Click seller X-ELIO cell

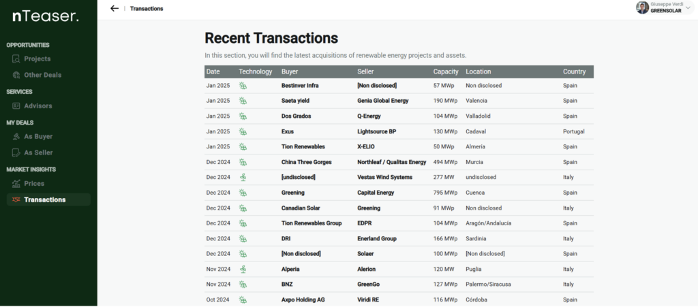(367, 147)
